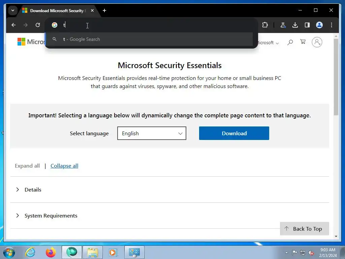Launch Internet Explorer from the taskbar
Screen dimensions: 345x259
tap(30, 252)
